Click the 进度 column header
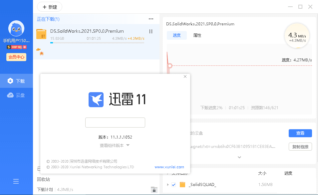Viewport: 318px width, 195px height. pos(288,173)
